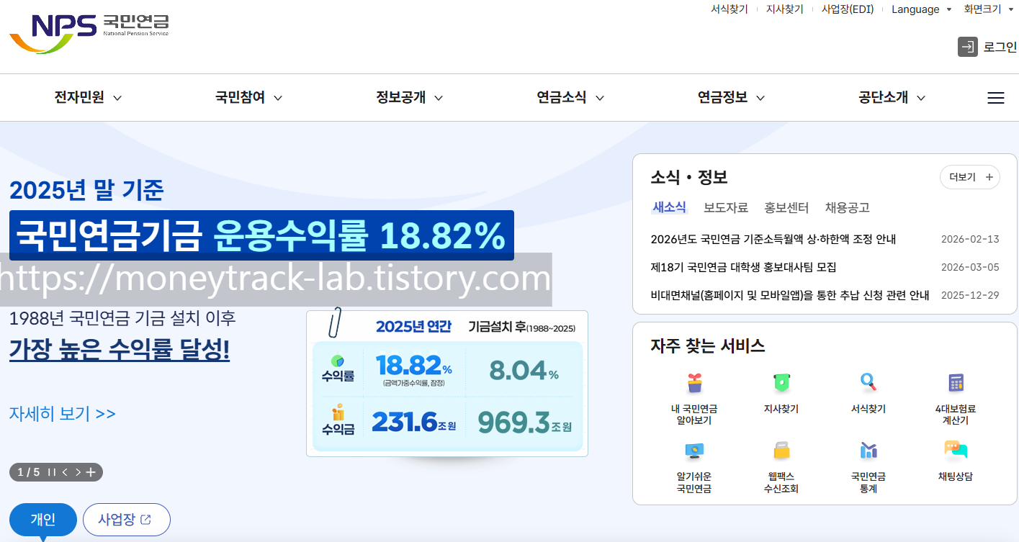Image resolution: width=1019 pixels, height=542 pixels.
Task: Click the 2025년 연간 수익률 infographic
Action: [447, 383]
